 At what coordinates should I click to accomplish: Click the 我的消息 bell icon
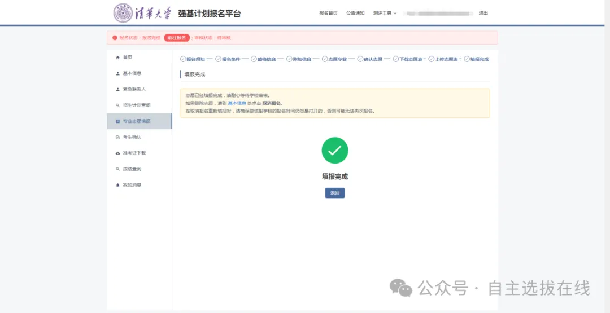tap(117, 185)
